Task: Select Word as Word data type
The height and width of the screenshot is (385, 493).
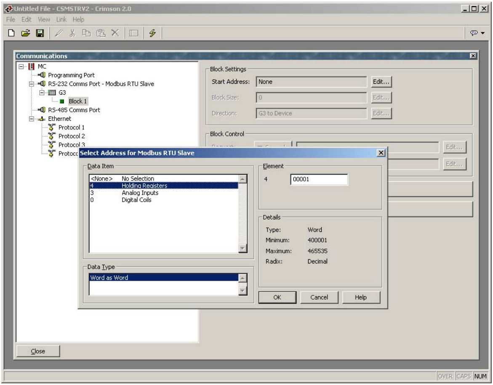Action: [164, 278]
